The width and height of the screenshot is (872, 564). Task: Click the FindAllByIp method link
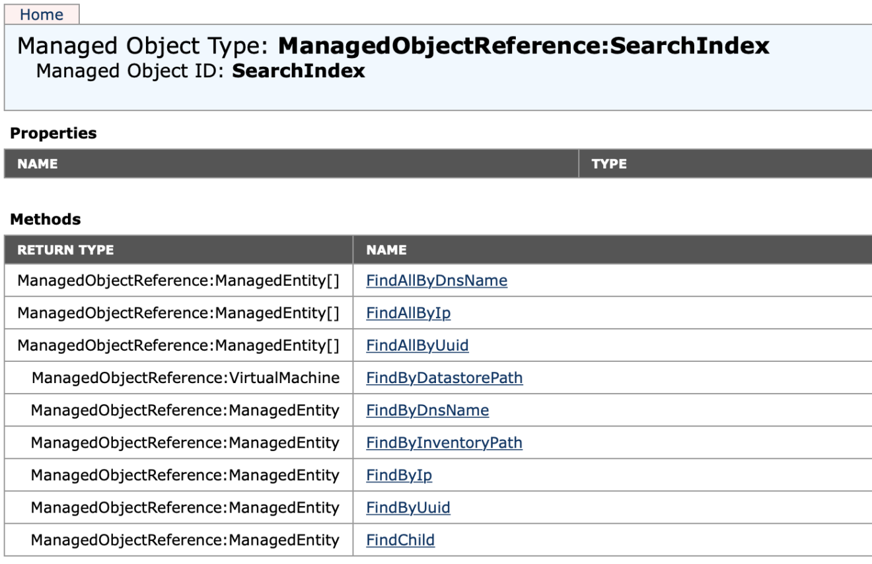[408, 313]
